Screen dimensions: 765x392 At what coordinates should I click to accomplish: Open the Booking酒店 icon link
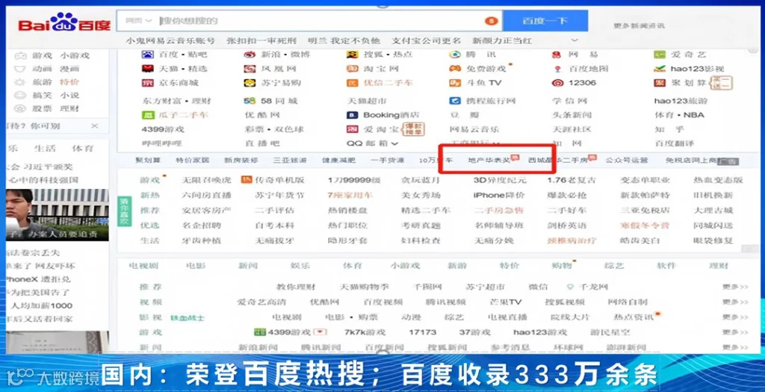pyautogui.click(x=353, y=115)
